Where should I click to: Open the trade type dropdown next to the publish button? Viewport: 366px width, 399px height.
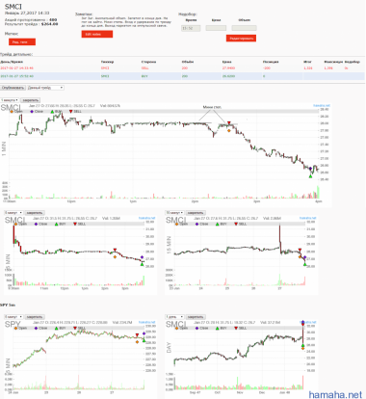[45, 88]
